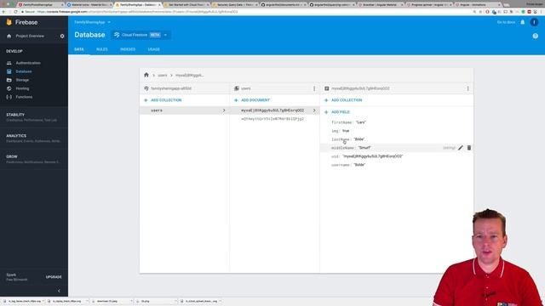Click the username field row
This screenshot has width=545, height=306.
pyautogui.click(x=397, y=165)
